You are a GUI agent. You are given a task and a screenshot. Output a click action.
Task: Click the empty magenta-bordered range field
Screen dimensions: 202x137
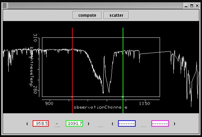[160, 124]
